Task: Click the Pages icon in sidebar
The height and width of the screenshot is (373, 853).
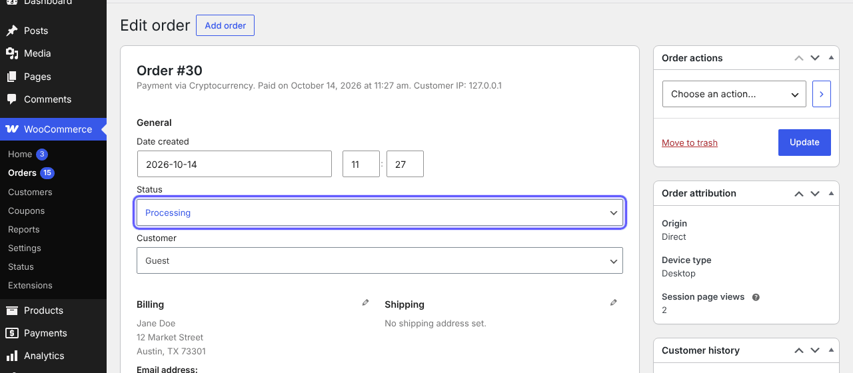Action: (x=11, y=77)
